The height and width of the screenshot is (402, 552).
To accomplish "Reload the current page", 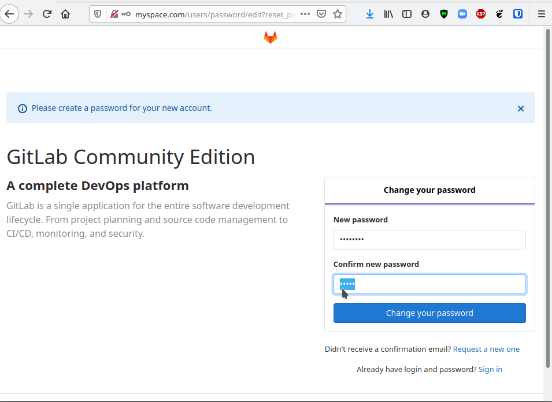I will [x=47, y=14].
